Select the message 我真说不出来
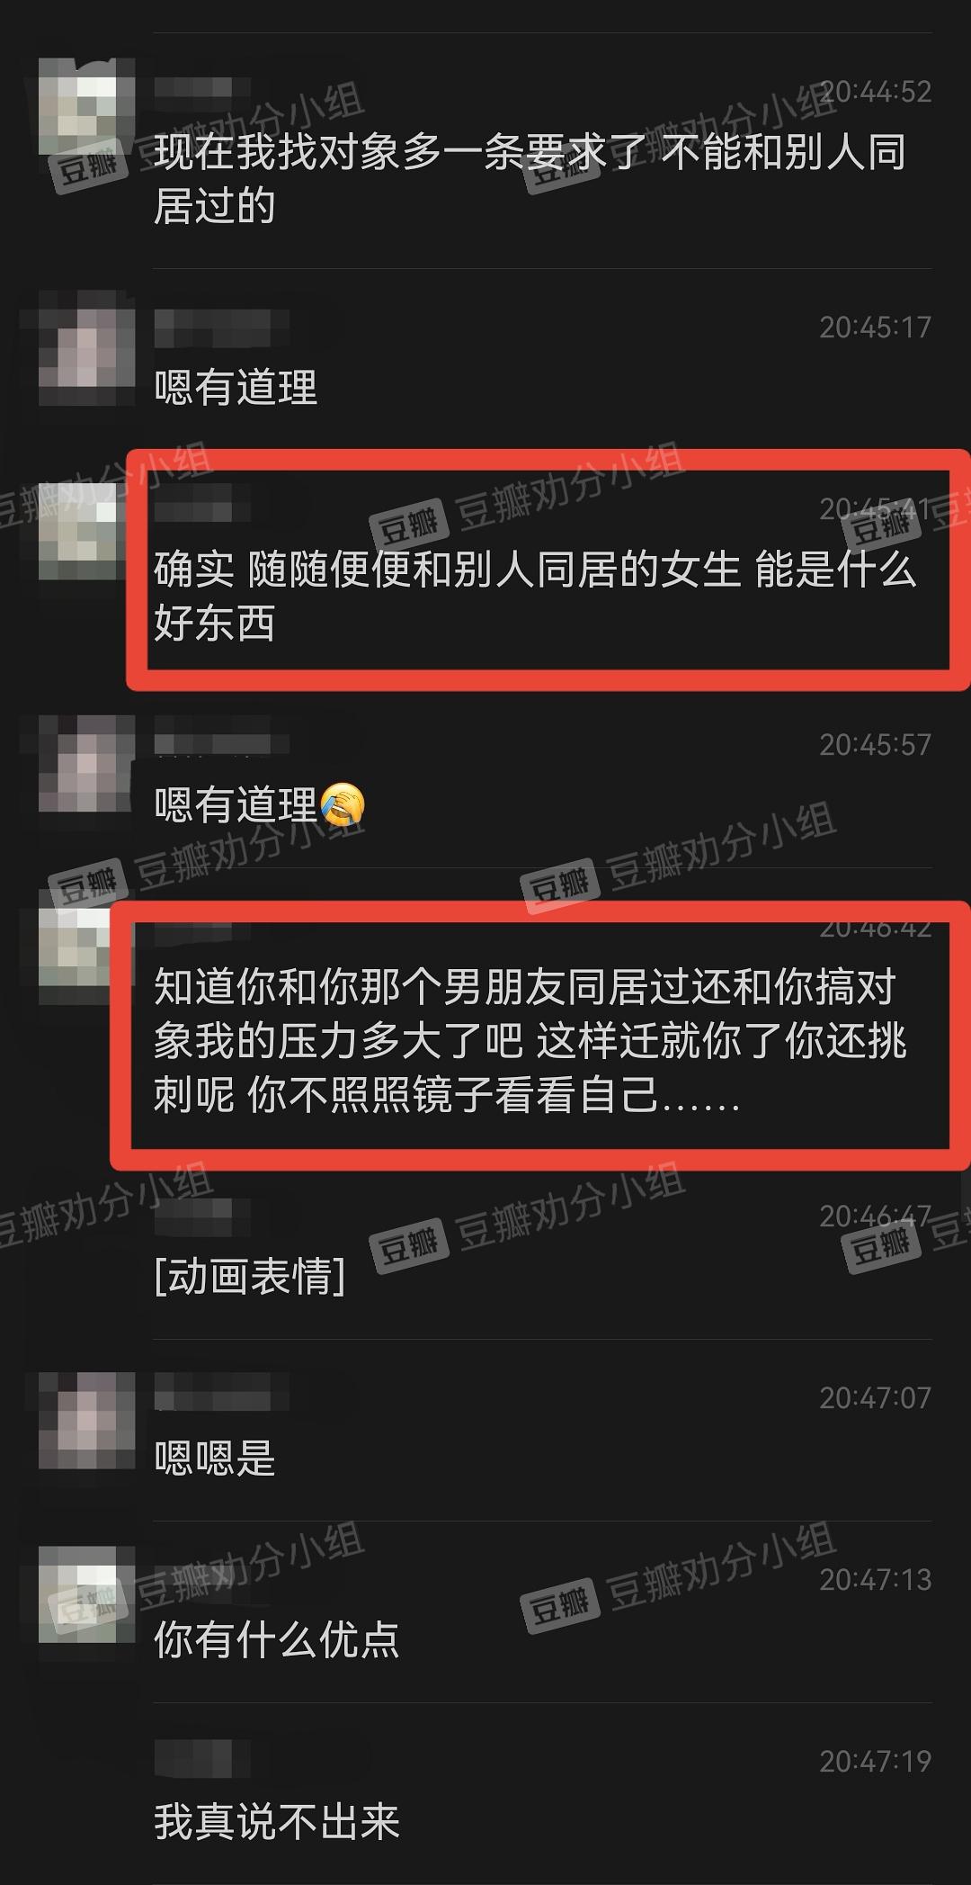This screenshot has width=971, height=1885. [277, 1821]
